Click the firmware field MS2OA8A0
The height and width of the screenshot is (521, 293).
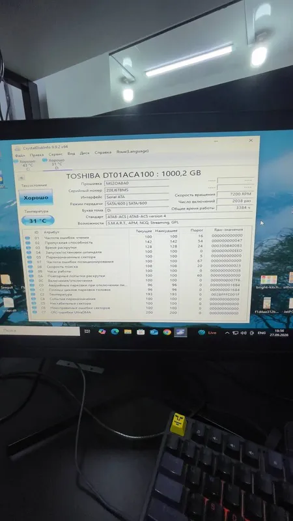coord(137,183)
